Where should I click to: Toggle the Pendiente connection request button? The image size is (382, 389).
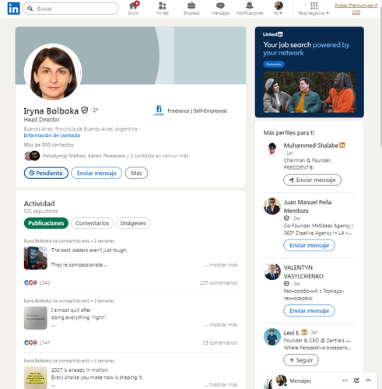point(46,173)
